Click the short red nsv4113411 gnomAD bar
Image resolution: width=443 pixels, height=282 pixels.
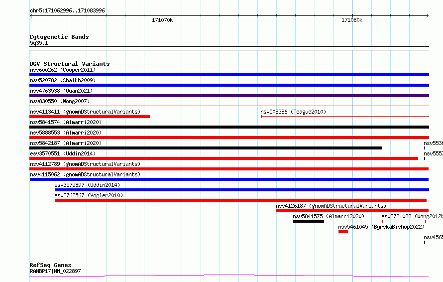point(90,117)
